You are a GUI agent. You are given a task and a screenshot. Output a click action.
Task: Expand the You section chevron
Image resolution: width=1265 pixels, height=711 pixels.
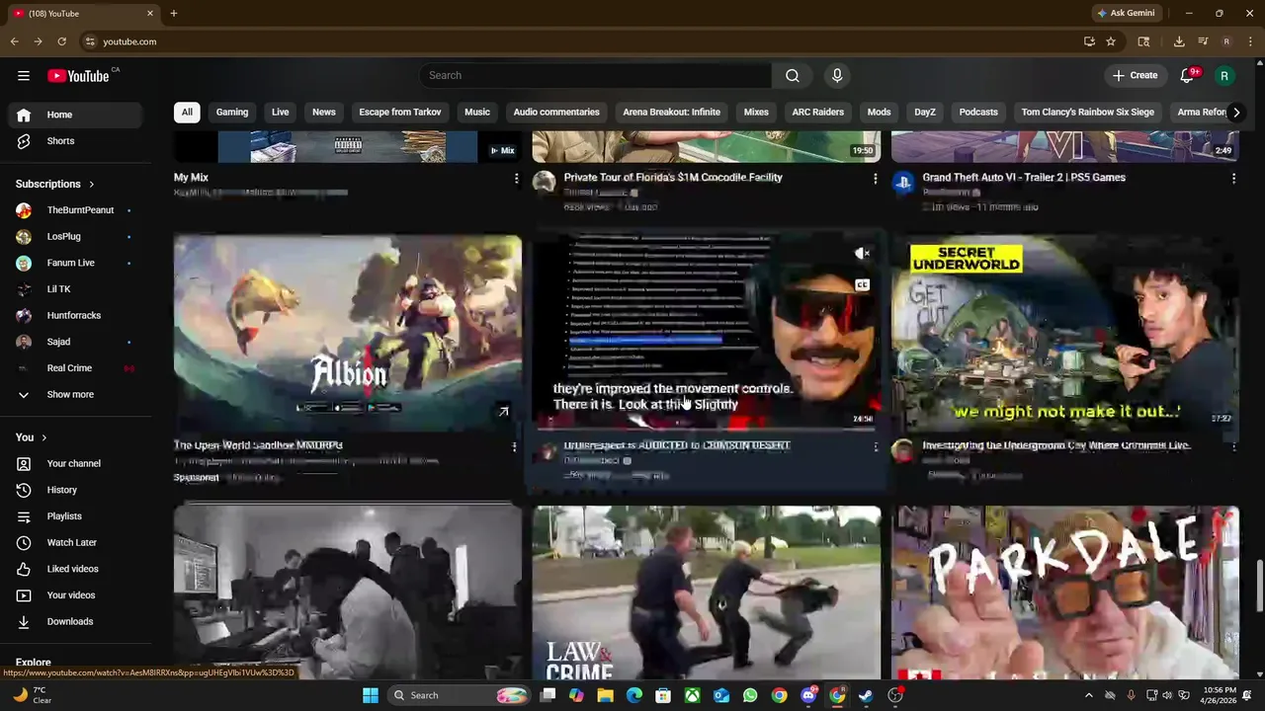tap(43, 437)
